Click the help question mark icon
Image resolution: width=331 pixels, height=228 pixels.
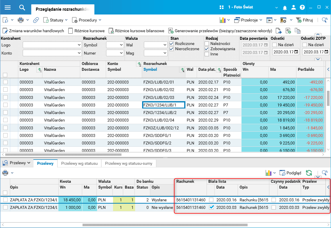[302, 7]
